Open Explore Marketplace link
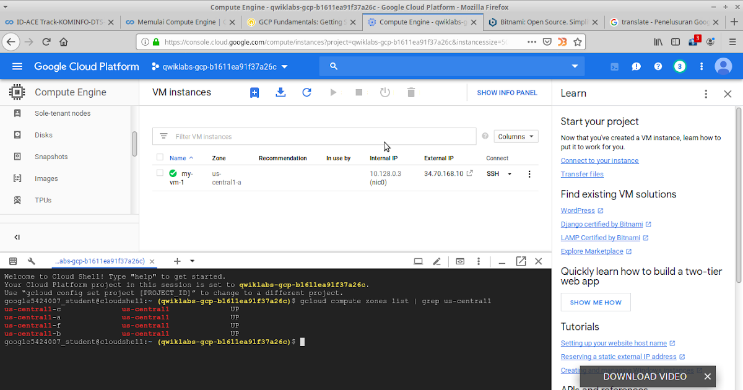743x390 pixels. click(592, 251)
